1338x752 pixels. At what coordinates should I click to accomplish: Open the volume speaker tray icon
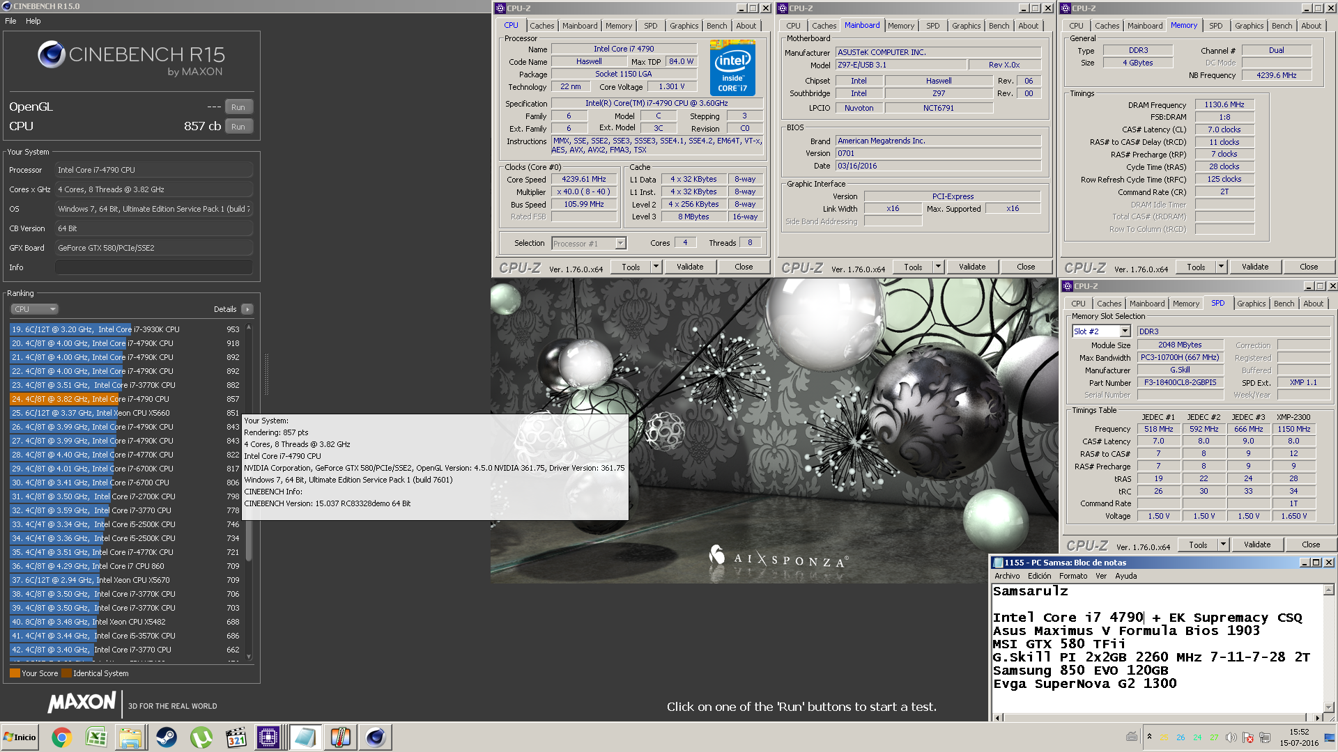(x=1231, y=738)
